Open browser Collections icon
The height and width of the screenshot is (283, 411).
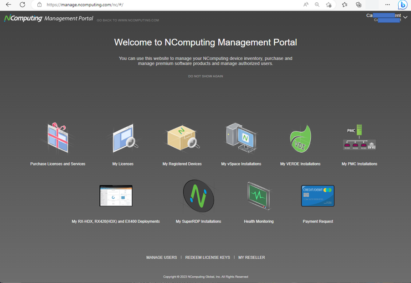pos(359,5)
